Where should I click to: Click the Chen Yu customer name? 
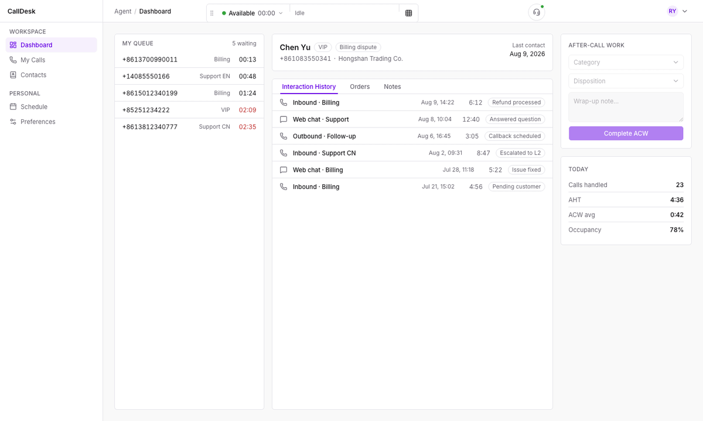pos(295,47)
